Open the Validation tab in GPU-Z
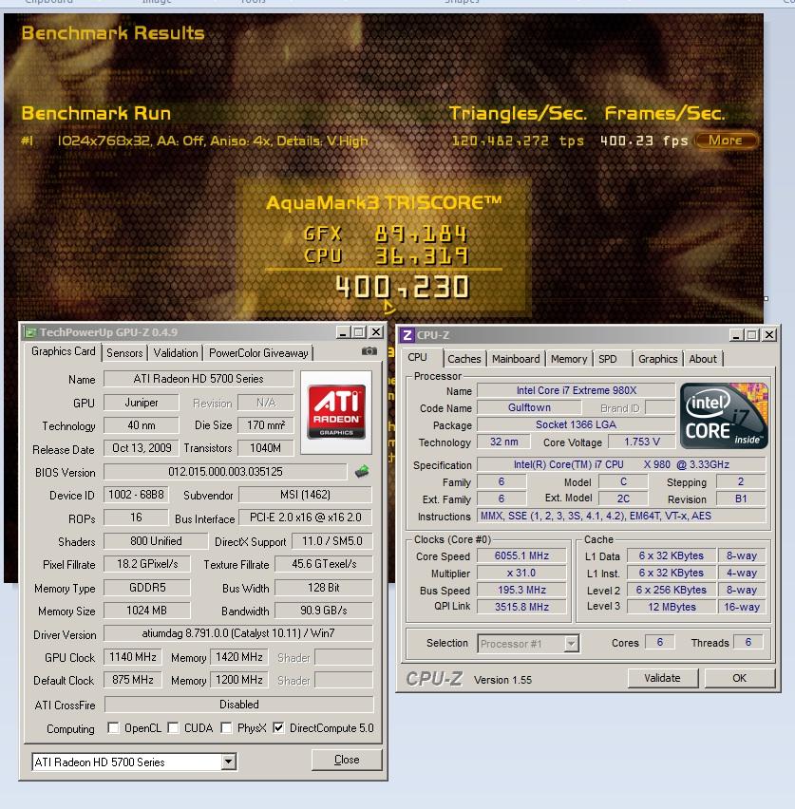Screen dimensions: 795x809 tap(176, 353)
